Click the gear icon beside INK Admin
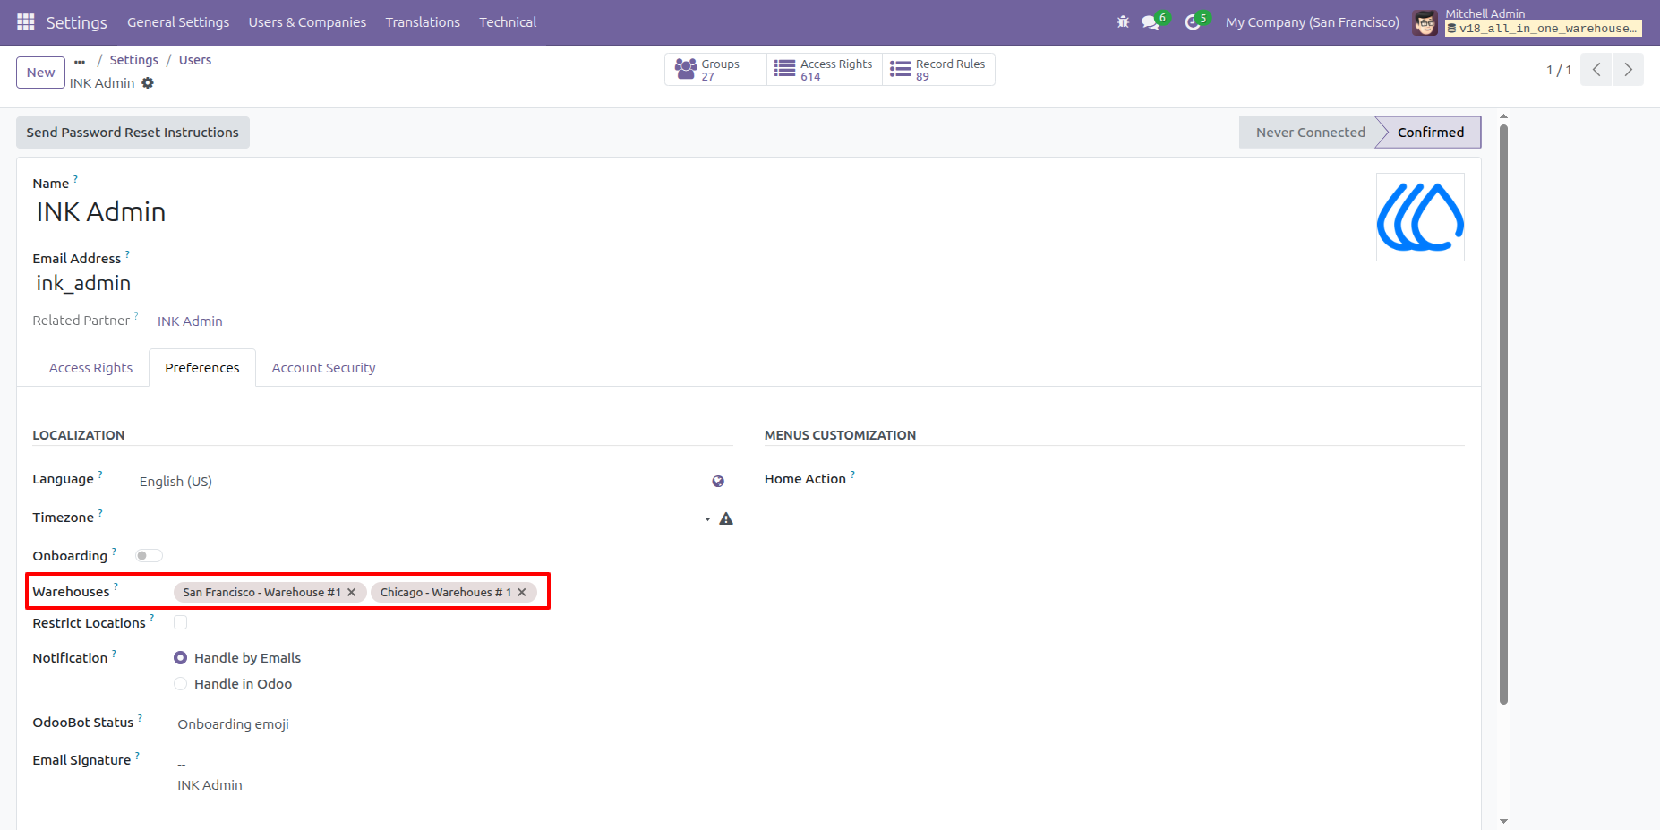Screen dimensions: 1660x830 (148, 83)
